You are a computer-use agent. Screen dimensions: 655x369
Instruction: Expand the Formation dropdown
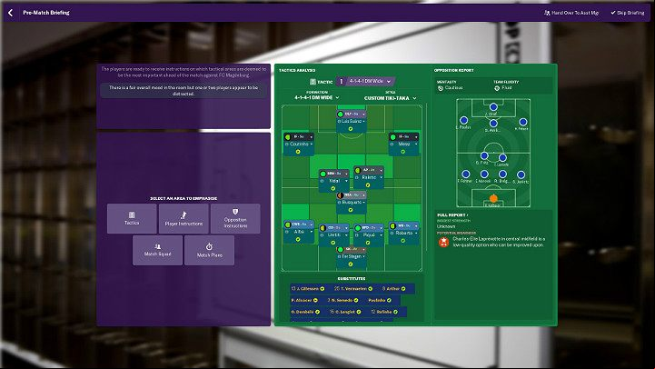tap(317, 97)
